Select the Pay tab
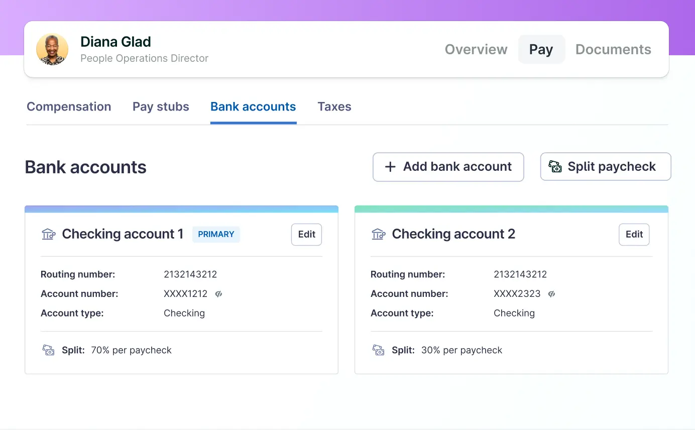The width and height of the screenshot is (695, 430). coord(541,49)
